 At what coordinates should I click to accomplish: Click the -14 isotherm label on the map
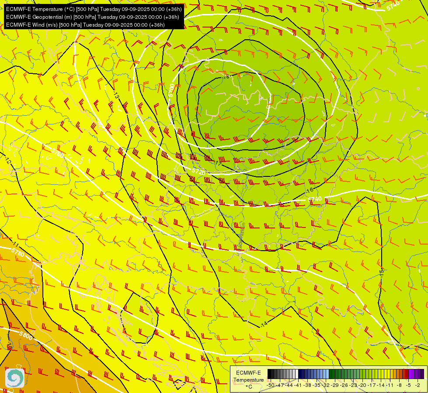(264, 324)
